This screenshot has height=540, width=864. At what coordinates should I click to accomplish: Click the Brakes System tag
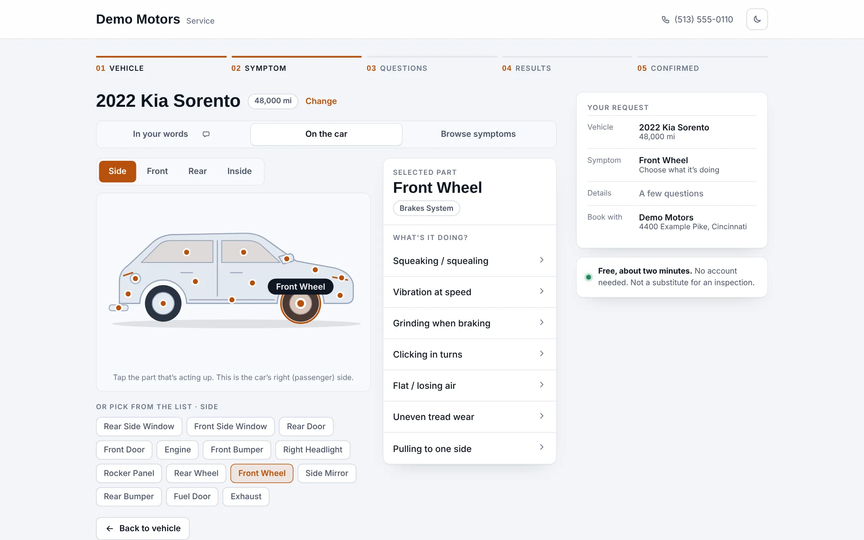click(426, 208)
